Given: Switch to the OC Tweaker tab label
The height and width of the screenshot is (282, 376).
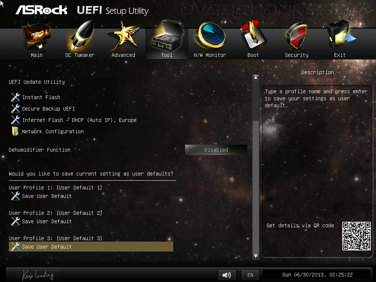Looking at the screenshot, I should [80, 55].
